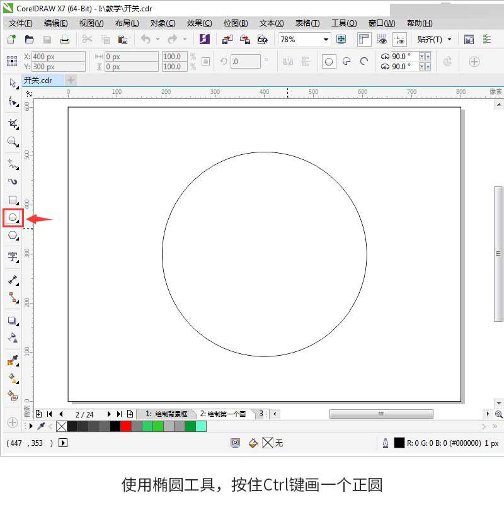Activate the Crop tool
This screenshot has height=505, width=504.
point(13,123)
